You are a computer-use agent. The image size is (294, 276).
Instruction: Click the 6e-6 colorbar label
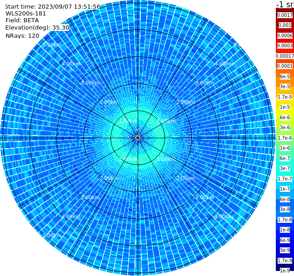[x=285, y=117]
